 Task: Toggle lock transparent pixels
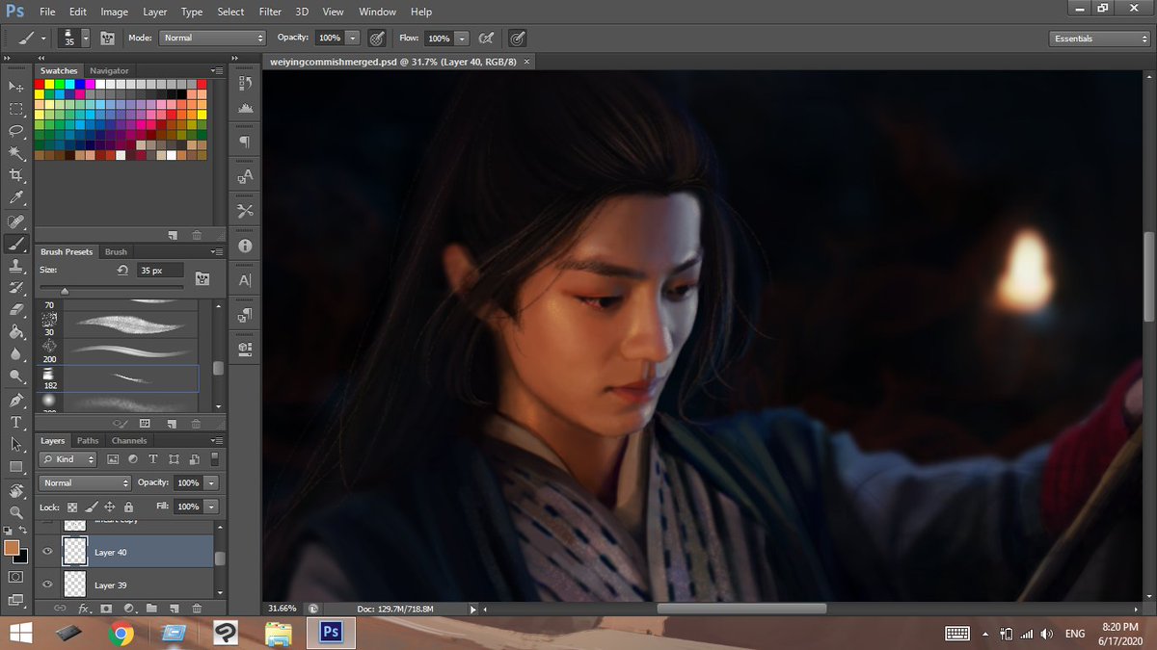(x=73, y=507)
